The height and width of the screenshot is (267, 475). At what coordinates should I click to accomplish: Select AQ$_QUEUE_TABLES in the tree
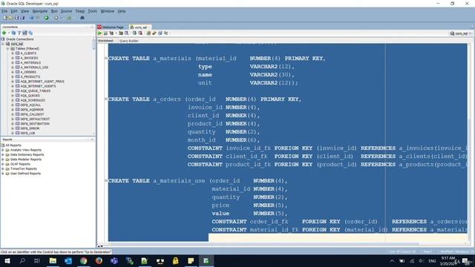35,90
